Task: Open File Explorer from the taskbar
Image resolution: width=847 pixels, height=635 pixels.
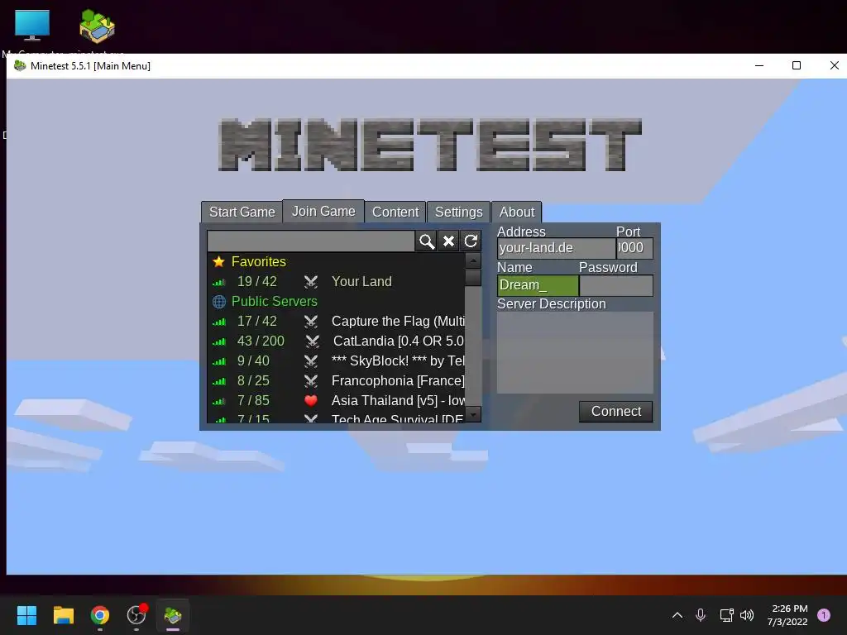Action: pyautogui.click(x=63, y=615)
